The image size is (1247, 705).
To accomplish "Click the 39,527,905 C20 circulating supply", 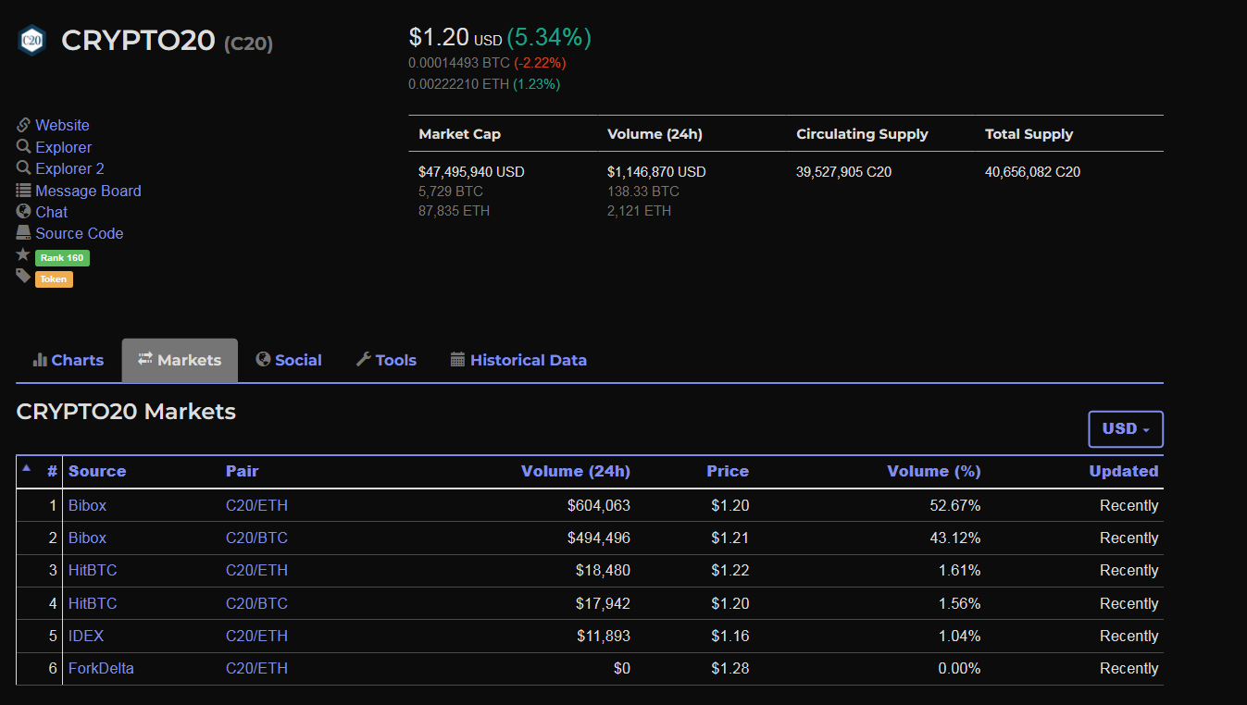I will click(843, 172).
